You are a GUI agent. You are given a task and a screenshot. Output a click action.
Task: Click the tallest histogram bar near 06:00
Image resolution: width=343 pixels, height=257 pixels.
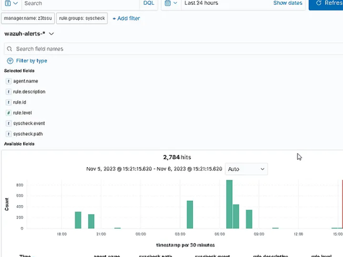230,204
